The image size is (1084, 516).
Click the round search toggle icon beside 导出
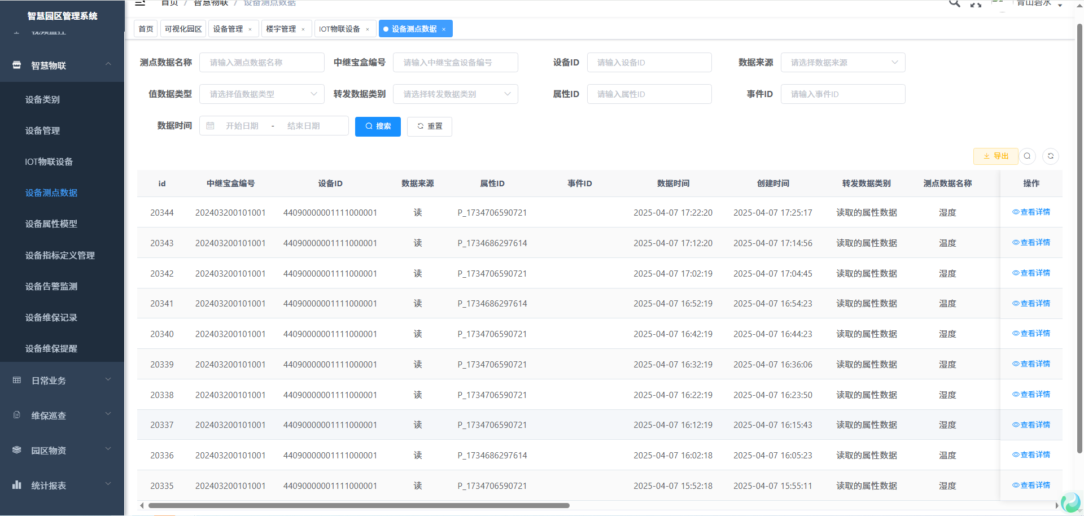click(x=1027, y=156)
